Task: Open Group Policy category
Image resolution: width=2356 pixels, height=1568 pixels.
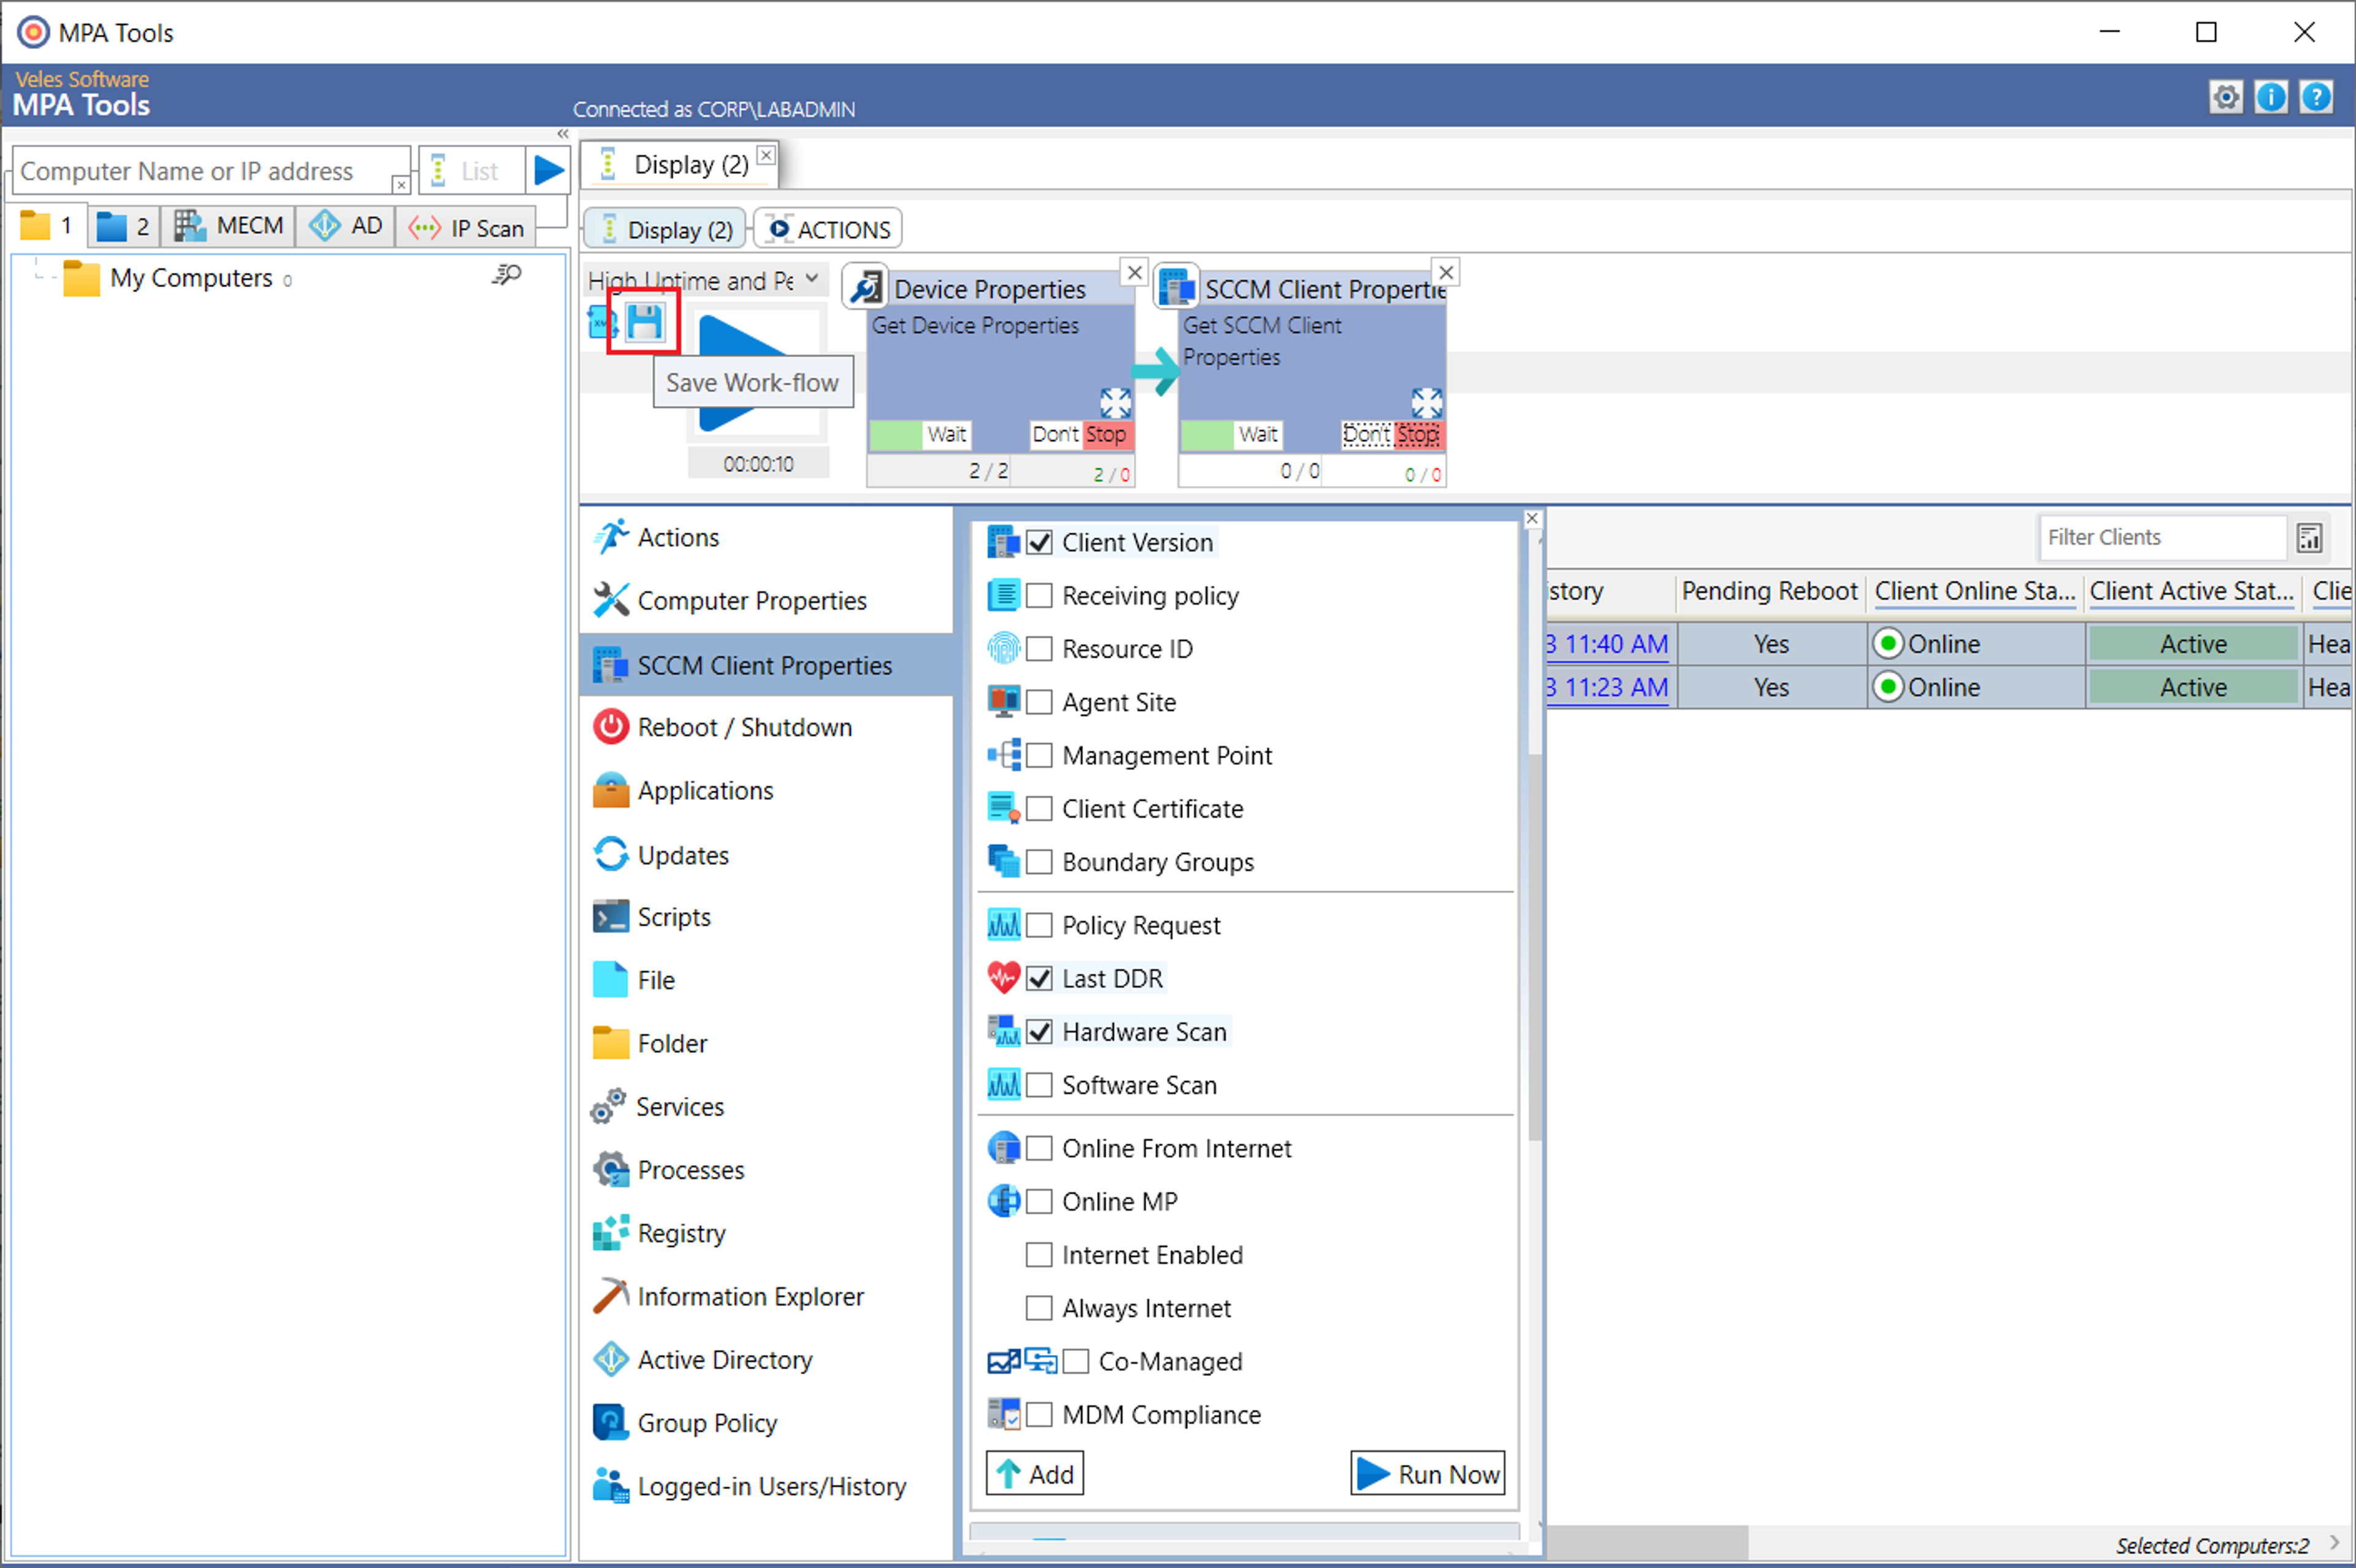Action: tap(766, 1423)
